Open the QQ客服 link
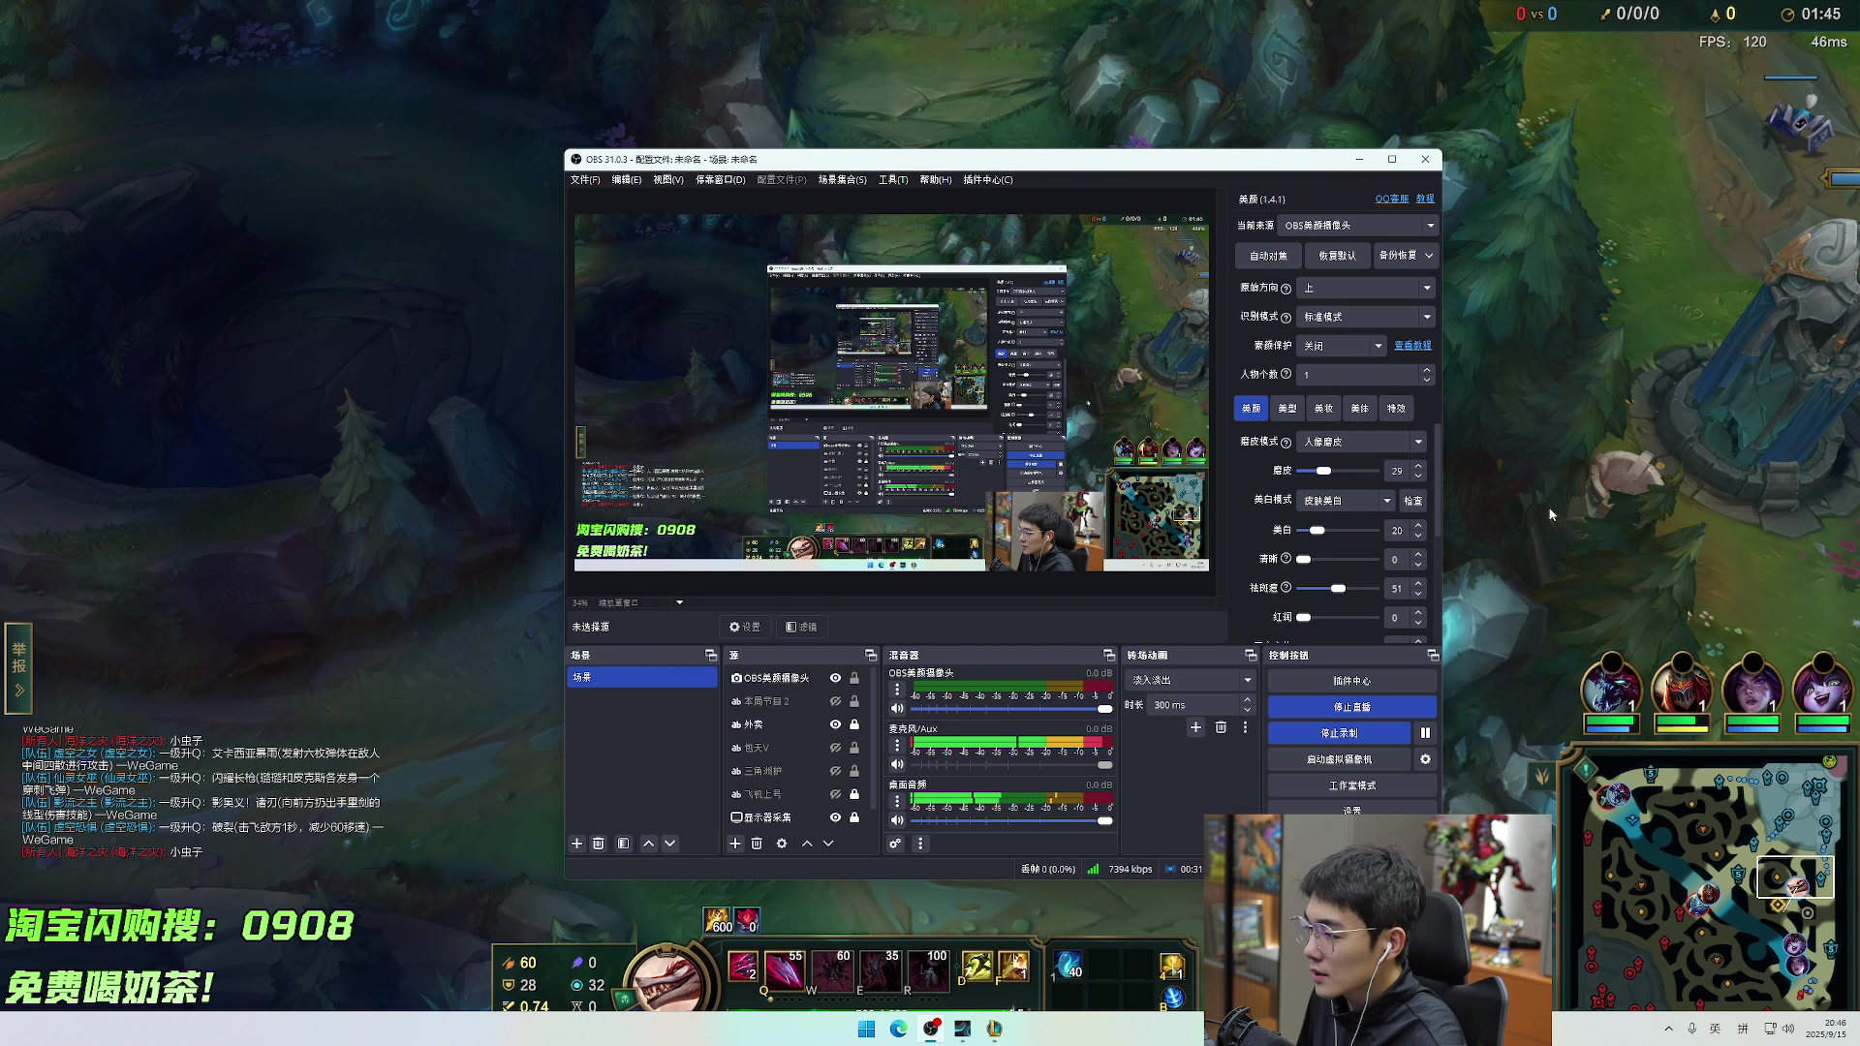Image resolution: width=1860 pixels, height=1046 pixels. tap(1392, 199)
